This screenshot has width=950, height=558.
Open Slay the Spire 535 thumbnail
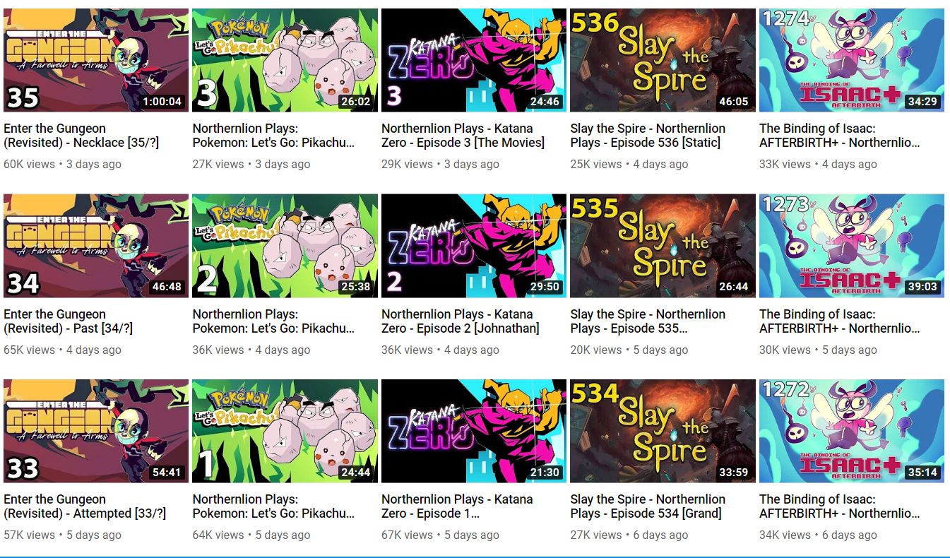tap(663, 246)
